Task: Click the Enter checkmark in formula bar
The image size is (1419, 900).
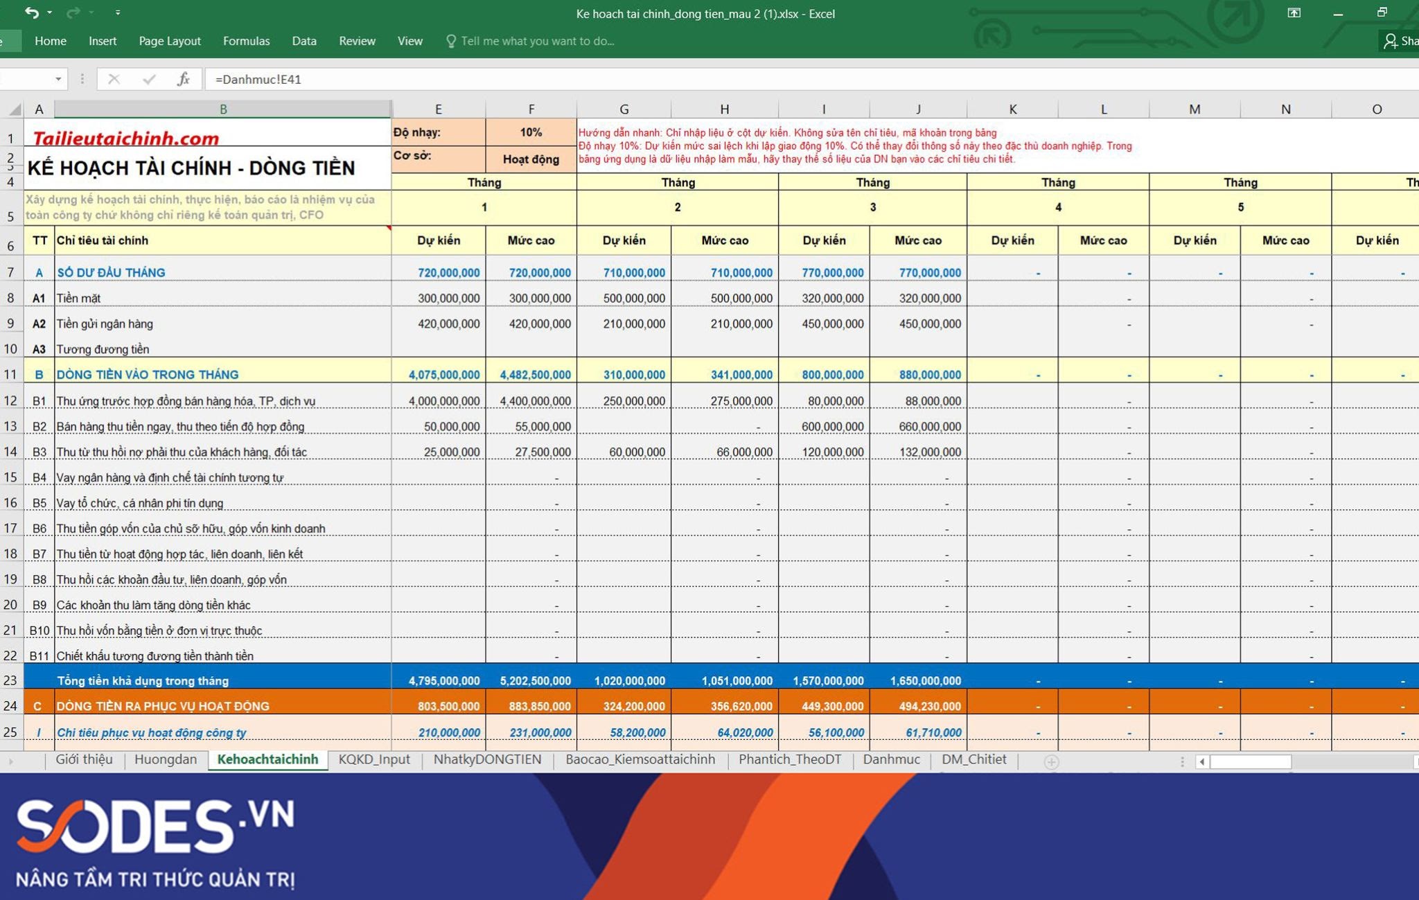Action: tap(148, 79)
